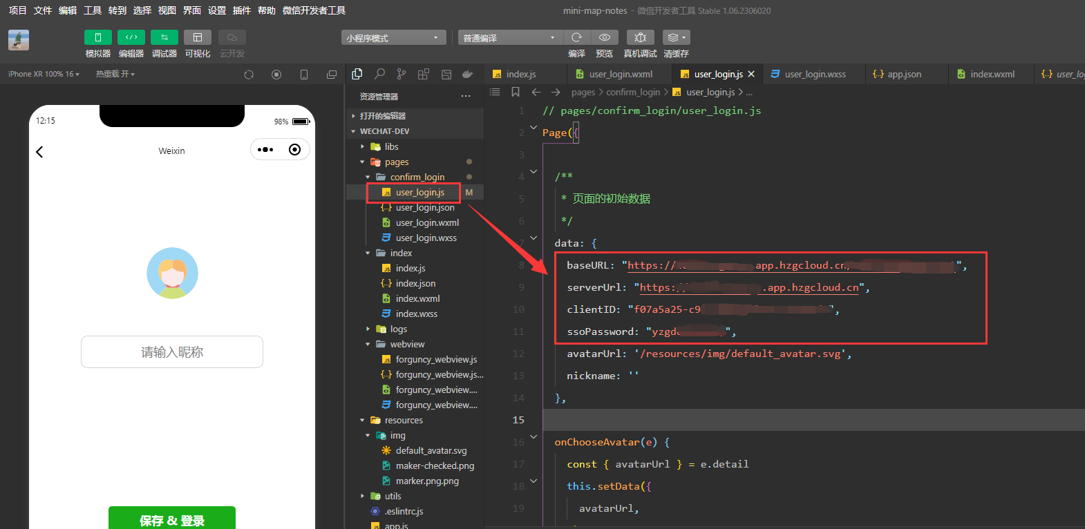Open the 项目 menu
This screenshot has width=1085, height=529.
click(x=17, y=10)
